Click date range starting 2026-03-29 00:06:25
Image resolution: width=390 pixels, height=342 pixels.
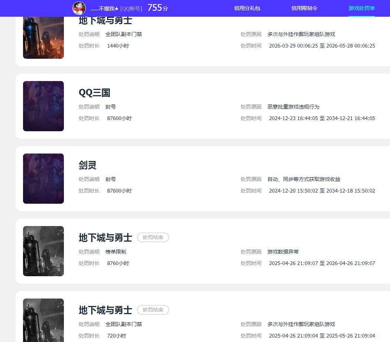point(322,46)
